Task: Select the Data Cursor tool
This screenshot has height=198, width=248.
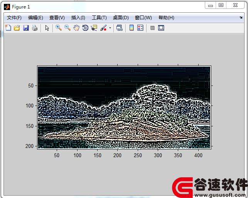Action: click(94, 28)
